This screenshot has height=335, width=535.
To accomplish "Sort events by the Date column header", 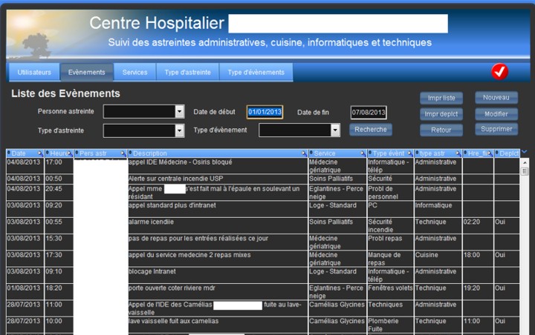I will click(24, 153).
